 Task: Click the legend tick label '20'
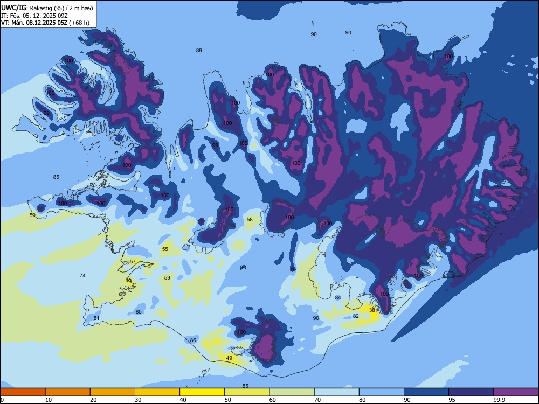pos(93,400)
